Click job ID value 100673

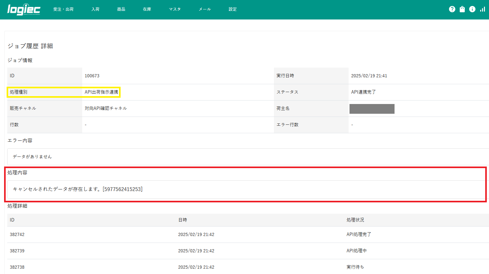click(92, 76)
